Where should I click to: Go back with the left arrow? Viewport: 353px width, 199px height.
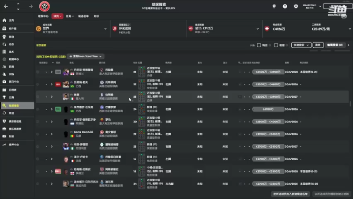[6, 6]
